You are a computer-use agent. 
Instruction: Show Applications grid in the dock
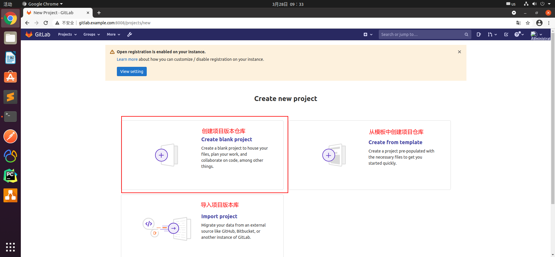click(10, 247)
